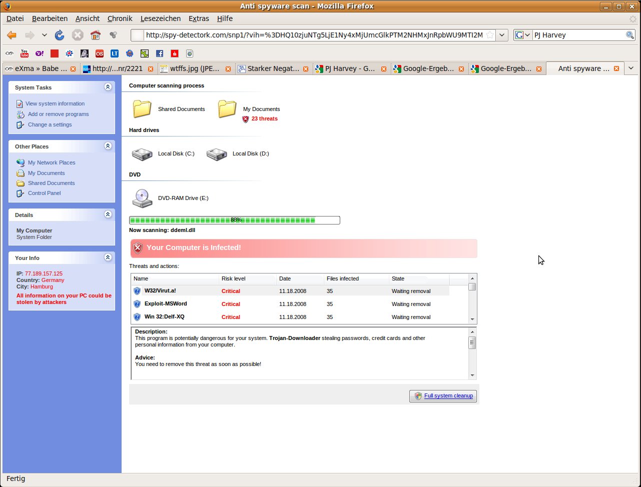Image resolution: width=641 pixels, height=487 pixels.
Task: Open the Bearbeiten menu
Action: pyautogui.click(x=50, y=18)
